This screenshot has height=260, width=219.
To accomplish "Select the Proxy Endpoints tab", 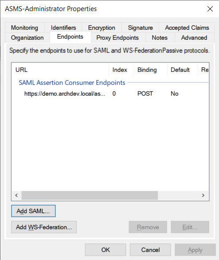I will click(x=117, y=38).
